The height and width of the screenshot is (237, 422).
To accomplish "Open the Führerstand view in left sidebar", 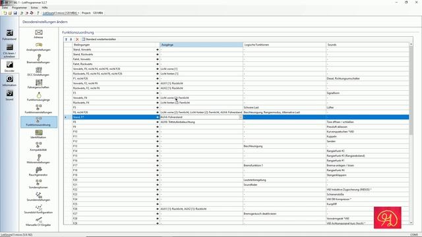I will [x=9, y=35].
